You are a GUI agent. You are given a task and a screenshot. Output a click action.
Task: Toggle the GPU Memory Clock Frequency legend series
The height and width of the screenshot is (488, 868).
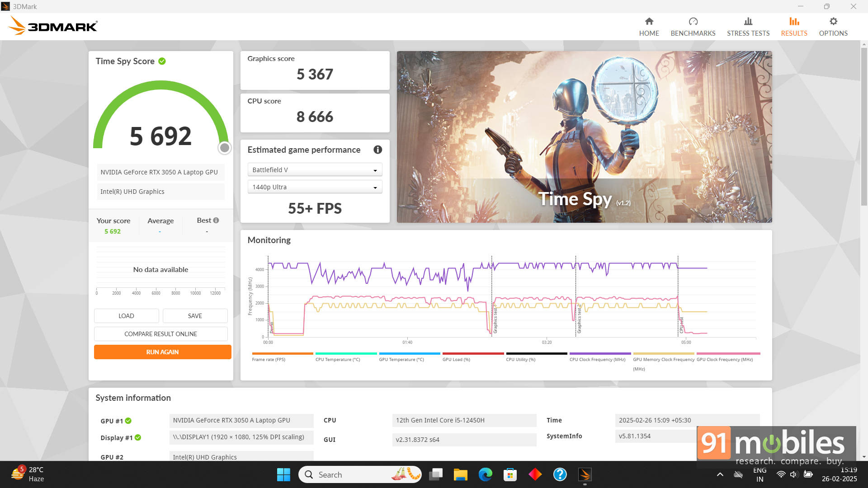(x=663, y=362)
